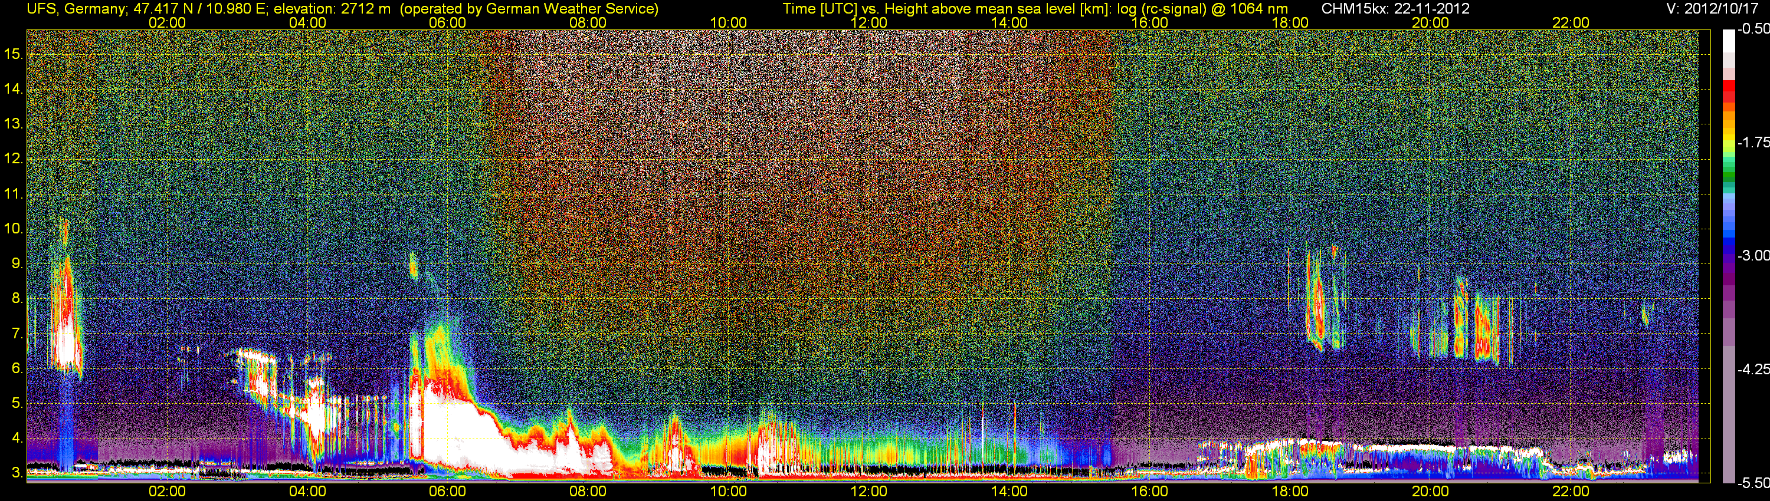Click the 16:00 label on bottom time axis

tap(1149, 492)
